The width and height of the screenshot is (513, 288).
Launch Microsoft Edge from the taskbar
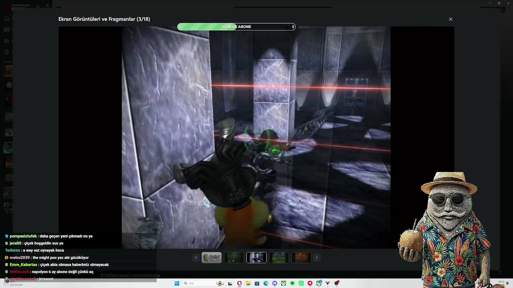(266, 283)
